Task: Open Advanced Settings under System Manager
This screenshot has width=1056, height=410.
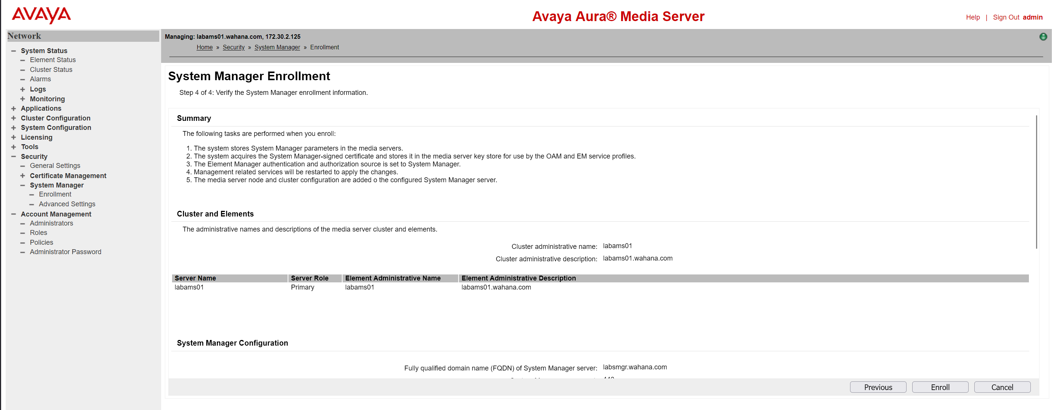Action: [67, 204]
